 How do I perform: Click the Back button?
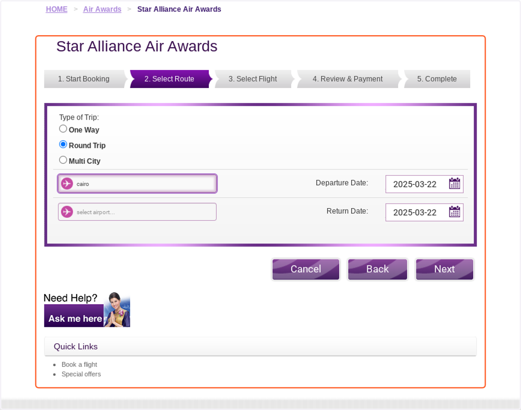pyautogui.click(x=377, y=269)
